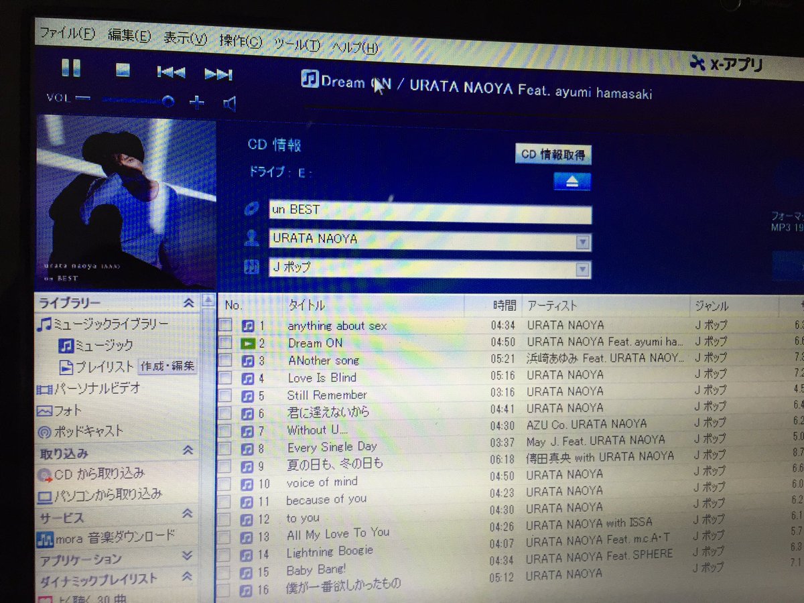Viewport: 804px width, 603px height.
Task: Click the music note icon of track 16
Action: pyautogui.click(x=246, y=590)
